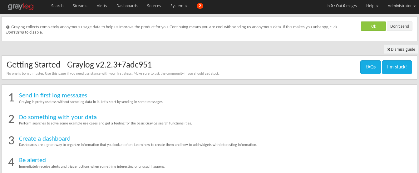Viewport: 419px width, 173px height.
Task: Click 'Immediately receive alerts' description text
Action: (92, 166)
